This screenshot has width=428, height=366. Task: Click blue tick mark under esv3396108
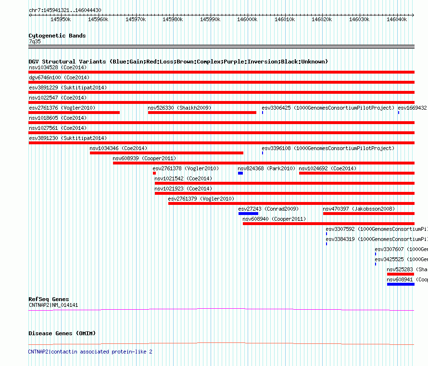(x=263, y=153)
